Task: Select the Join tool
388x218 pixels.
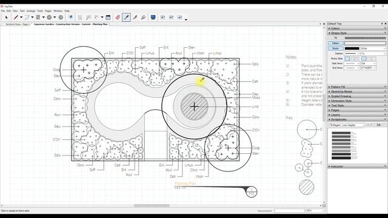Action: pos(143,18)
